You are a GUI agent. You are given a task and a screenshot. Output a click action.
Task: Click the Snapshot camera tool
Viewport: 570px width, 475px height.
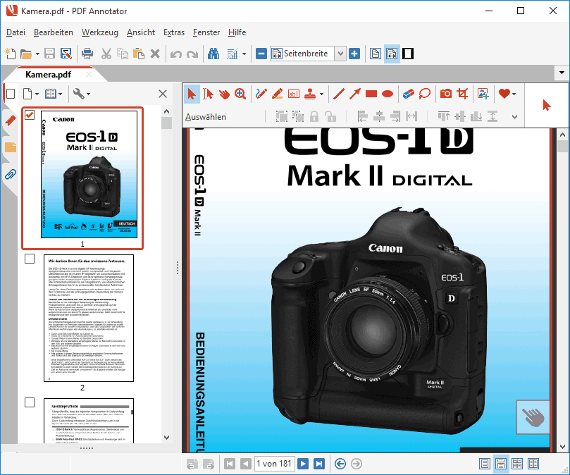pos(446,94)
